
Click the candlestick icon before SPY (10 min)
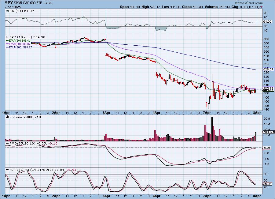click(x=7, y=37)
